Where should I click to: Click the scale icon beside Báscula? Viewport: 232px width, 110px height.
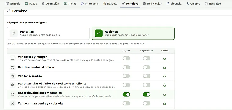tap(104, 4)
